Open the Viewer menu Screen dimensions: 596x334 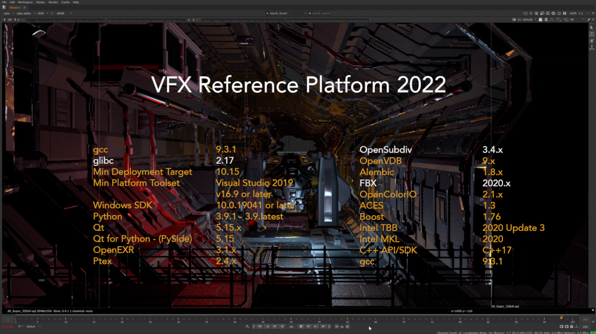point(41,2)
